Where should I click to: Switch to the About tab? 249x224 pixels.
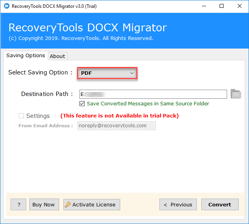coord(57,56)
